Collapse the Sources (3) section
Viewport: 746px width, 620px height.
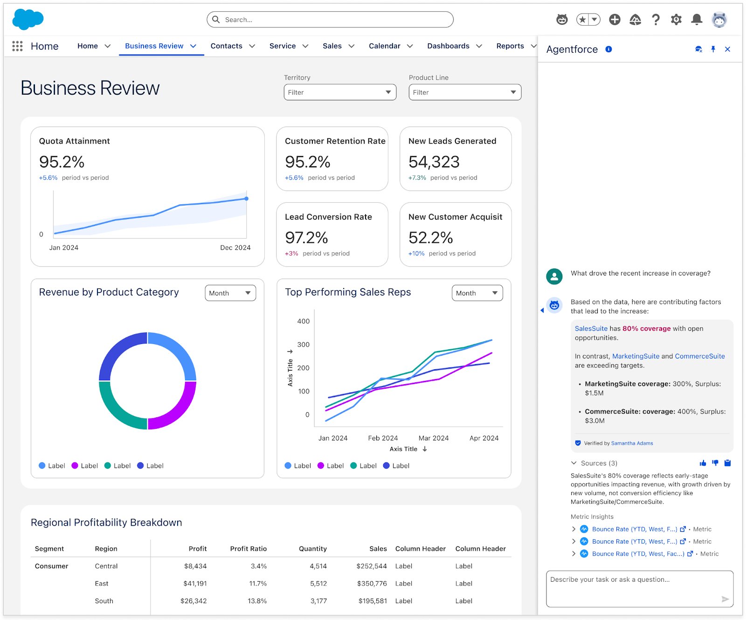tap(574, 463)
